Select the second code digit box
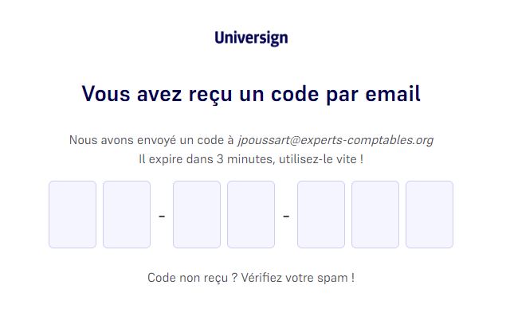The image size is (506, 320). 127,214
